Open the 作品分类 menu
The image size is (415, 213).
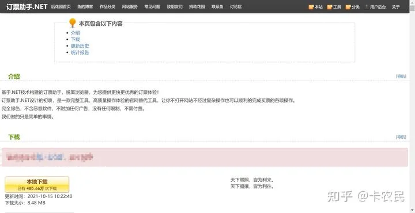pyautogui.click(x=107, y=7)
